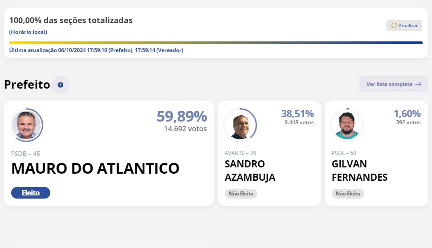Click the blue Eleito badge
The width and height of the screenshot is (432, 248).
pos(31,193)
